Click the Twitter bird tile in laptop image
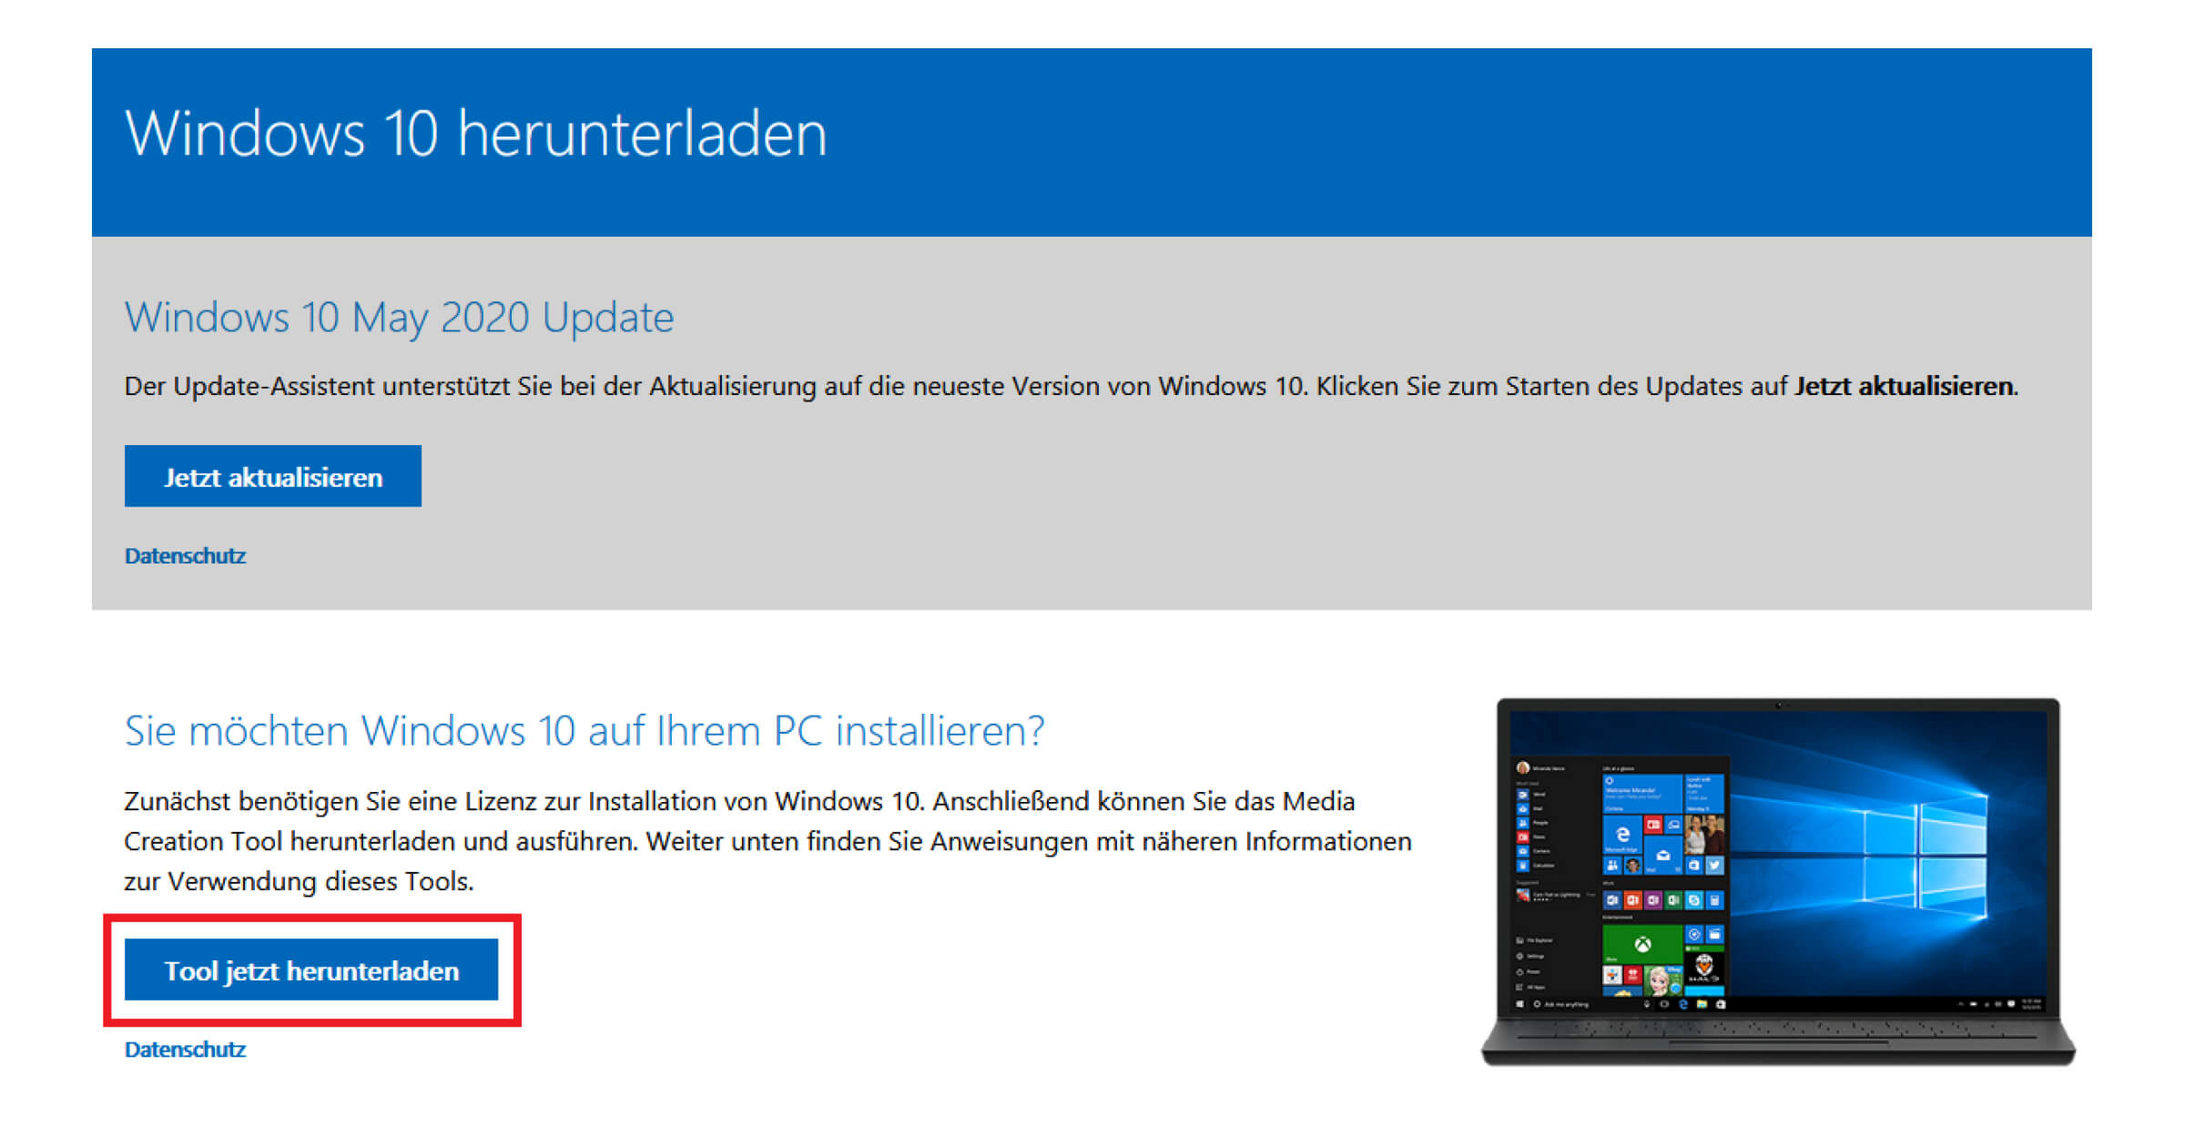Screen dimensions: 2185x1147 click(1714, 865)
